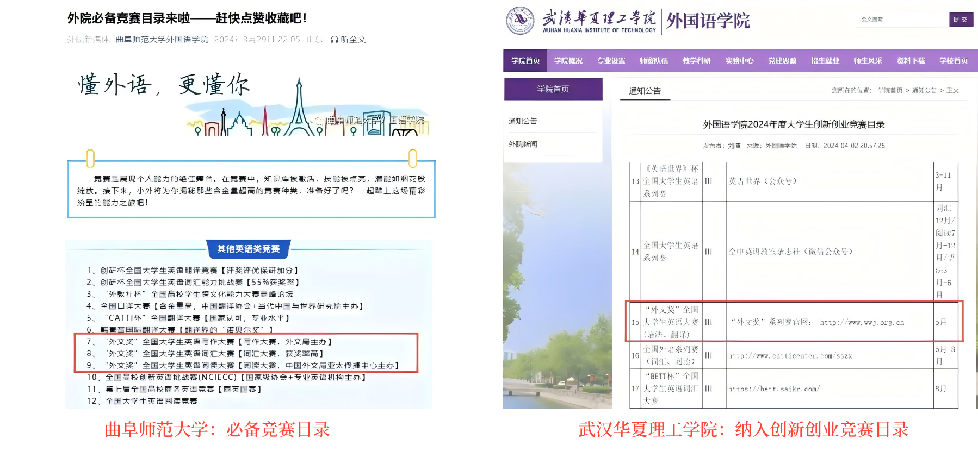Click the 学院首页 sidebar header

[x=553, y=89]
